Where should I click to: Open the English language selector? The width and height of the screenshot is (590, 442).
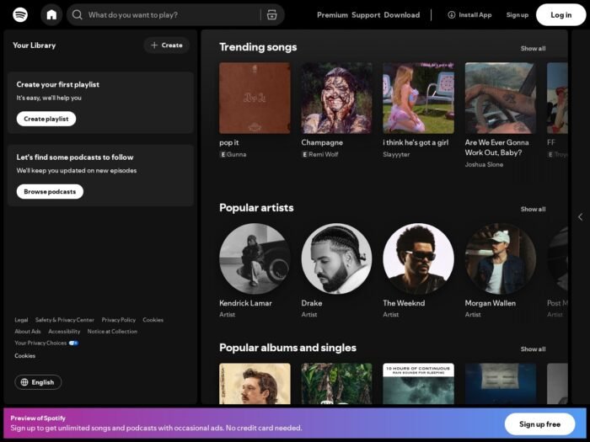click(x=38, y=382)
